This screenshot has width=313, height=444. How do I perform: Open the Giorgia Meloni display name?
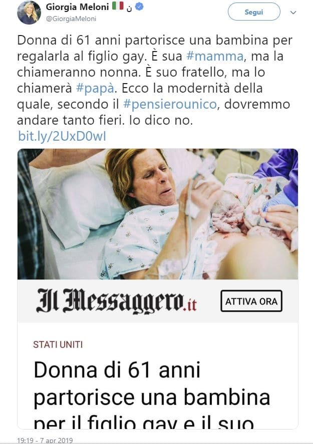[x=77, y=7]
